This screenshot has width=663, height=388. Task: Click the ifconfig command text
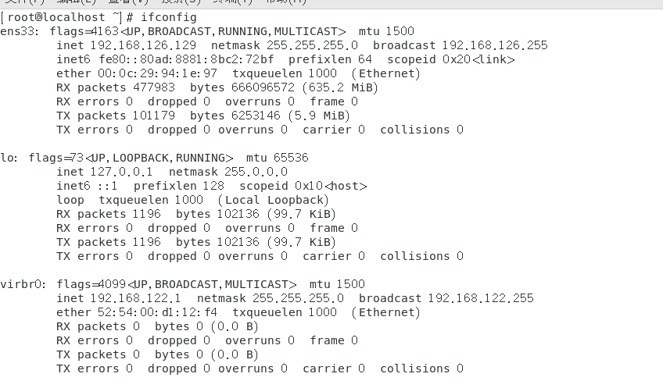pyautogui.click(x=169, y=17)
